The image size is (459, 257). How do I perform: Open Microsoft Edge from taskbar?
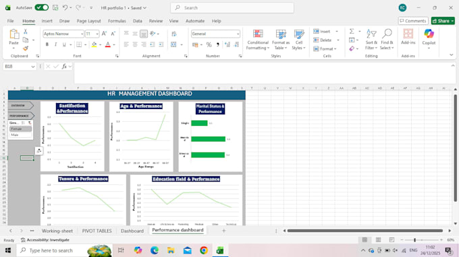point(155,250)
